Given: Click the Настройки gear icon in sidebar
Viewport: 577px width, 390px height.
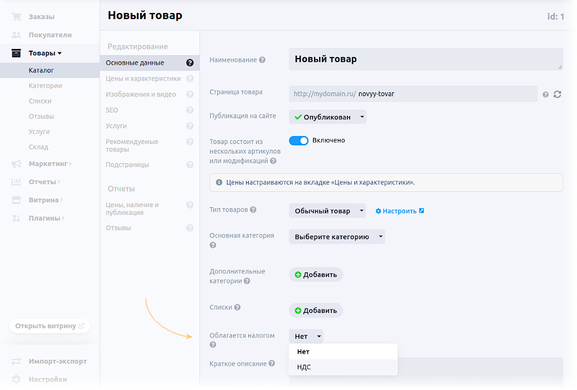Looking at the screenshot, I should coord(16,379).
